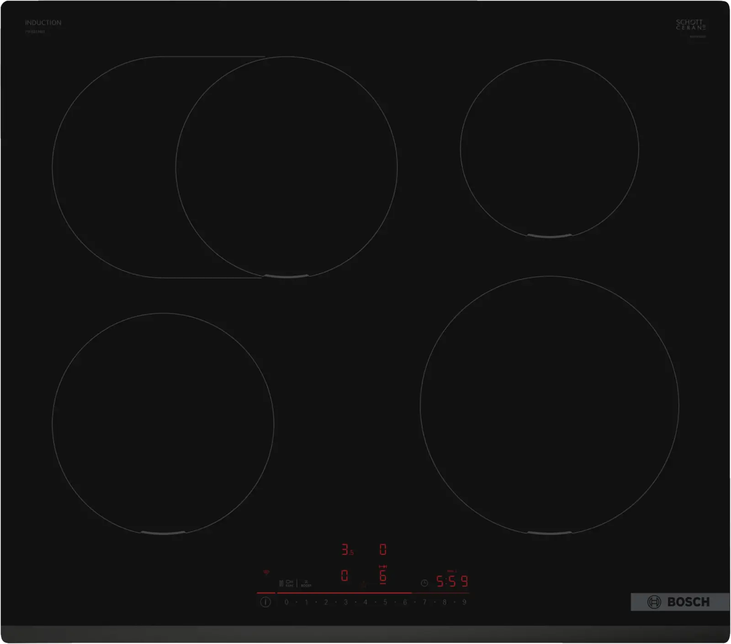The image size is (731, 644).
Task: Select the timer display showing 5:59
Action: (452, 581)
